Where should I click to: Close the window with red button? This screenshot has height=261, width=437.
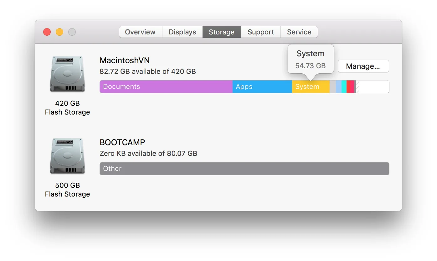47,32
